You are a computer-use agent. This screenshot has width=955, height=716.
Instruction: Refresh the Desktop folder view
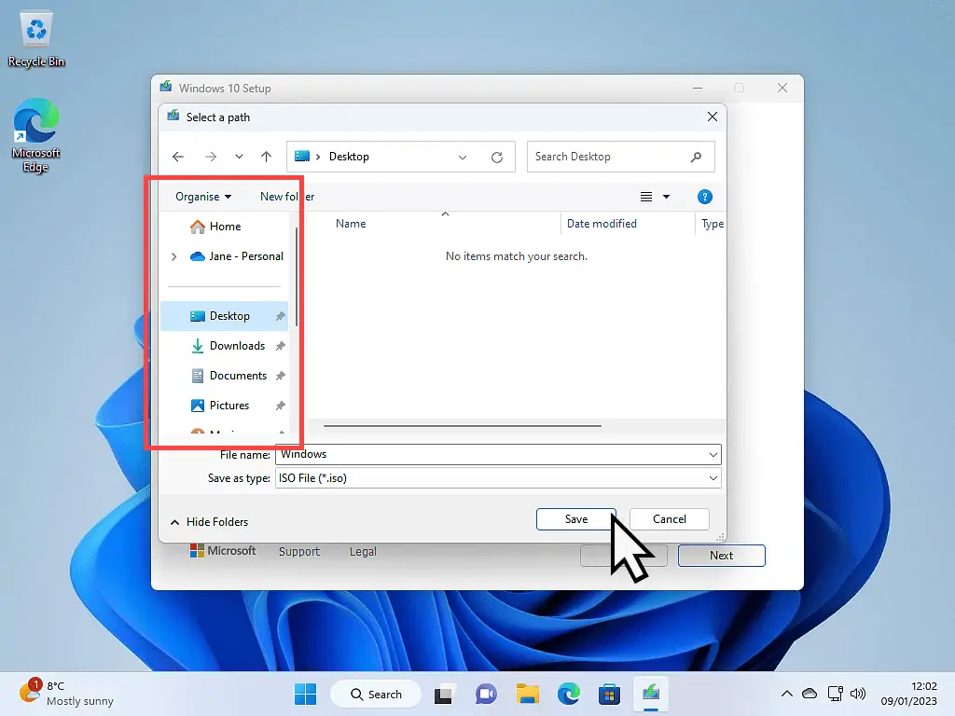point(497,157)
